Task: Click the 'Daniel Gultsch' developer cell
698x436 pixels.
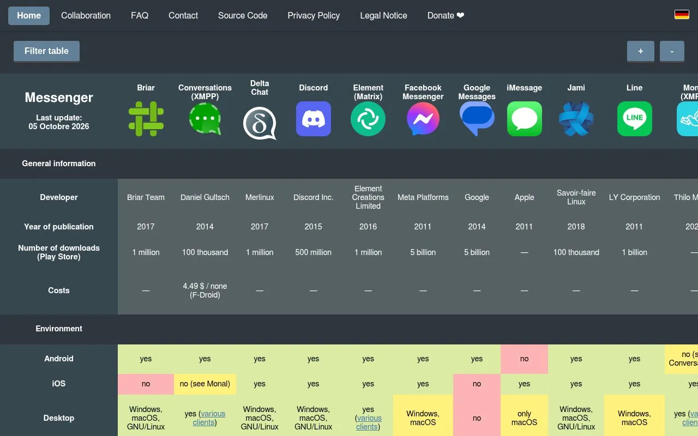Action: tap(205, 197)
